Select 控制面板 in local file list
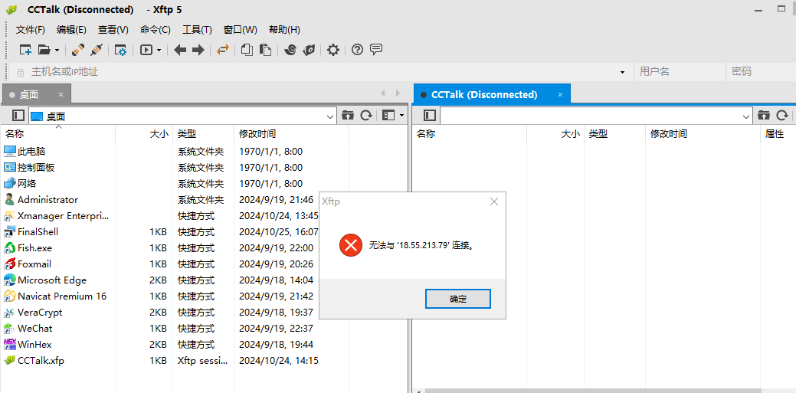Viewport: 796px width, 393px height. pos(35,168)
